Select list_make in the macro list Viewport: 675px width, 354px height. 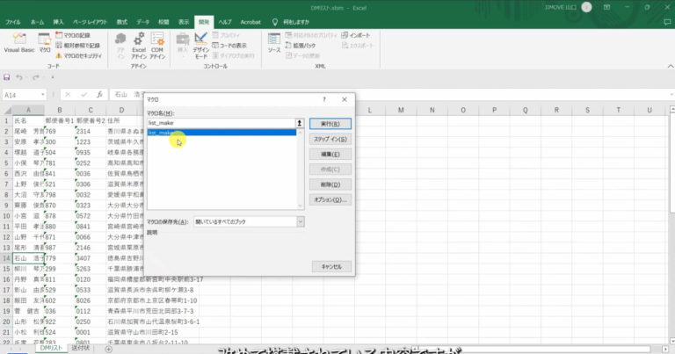[161, 134]
